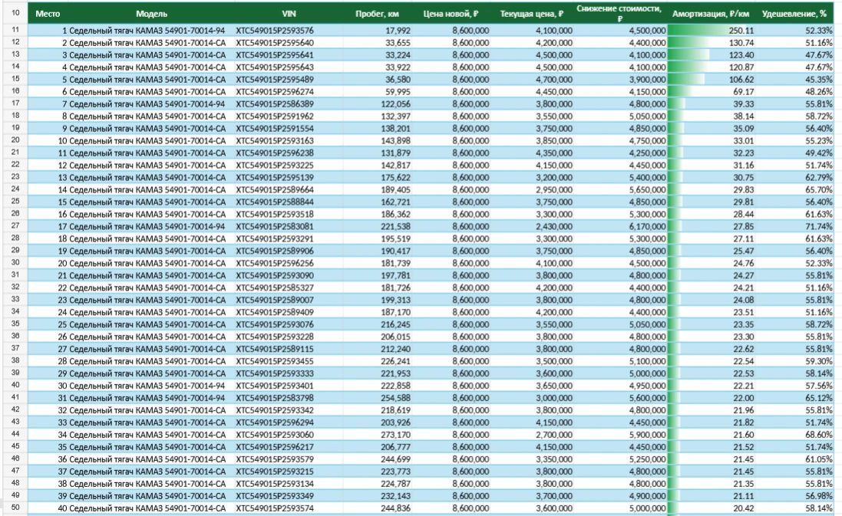Viewport: 842px width, 516px height.
Task: Select the Снижение стоимости header cell
Action: 619,14
